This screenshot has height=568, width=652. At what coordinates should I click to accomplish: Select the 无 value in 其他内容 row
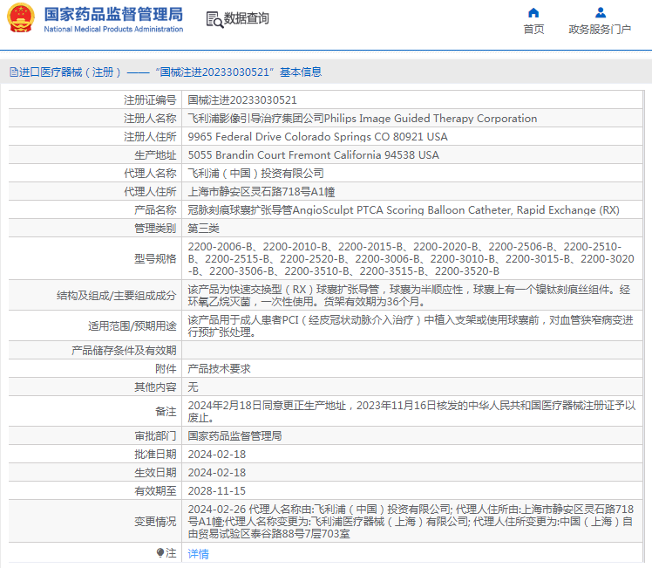(193, 387)
